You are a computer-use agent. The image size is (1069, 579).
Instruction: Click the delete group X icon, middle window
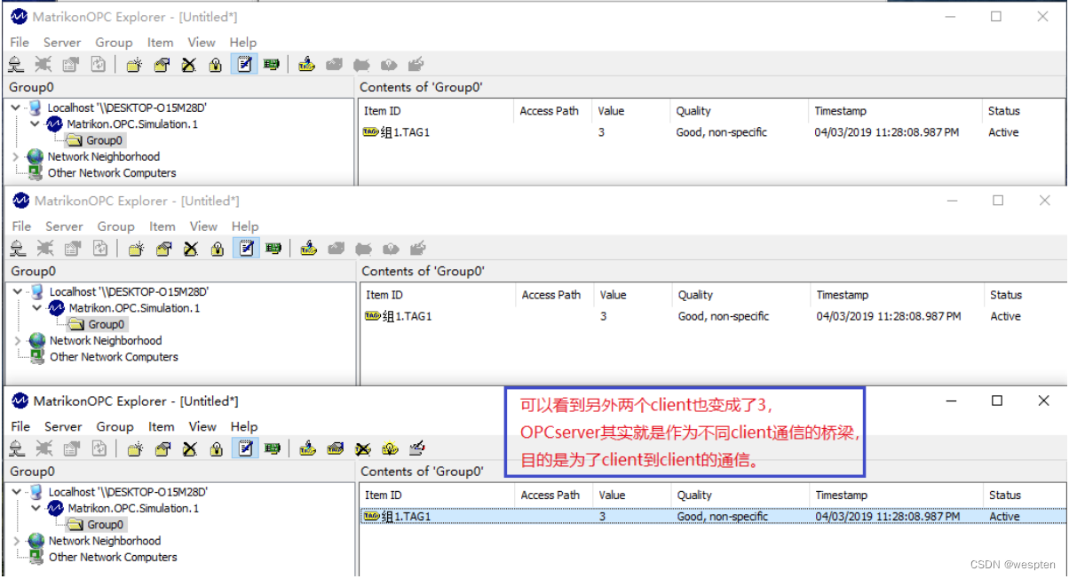click(x=190, y=248)
